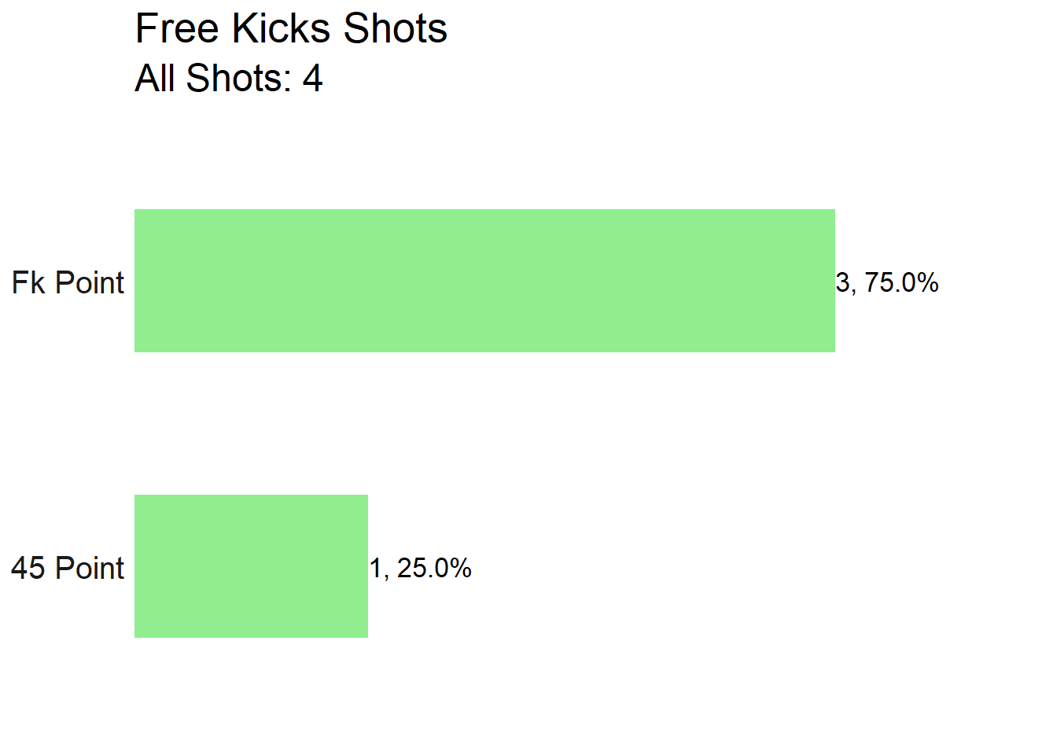Select the 45 Point green bar
1057x755 pixels.
251,566
